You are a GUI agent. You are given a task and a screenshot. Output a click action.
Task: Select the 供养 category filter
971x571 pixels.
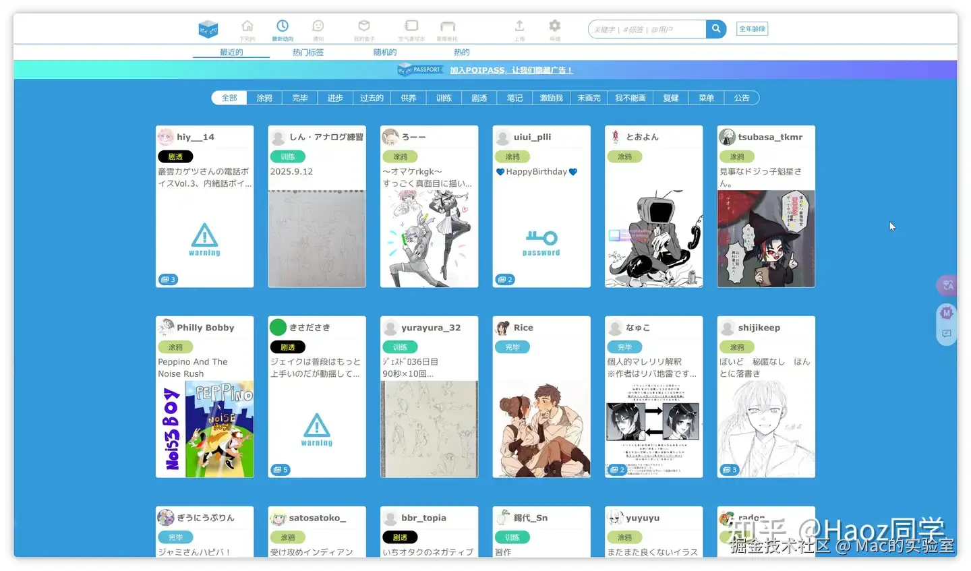408,98
